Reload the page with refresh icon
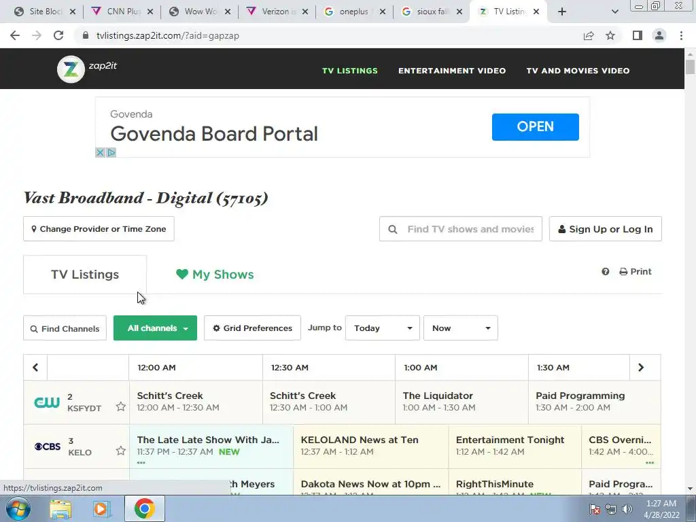 (x=58, y=35)
